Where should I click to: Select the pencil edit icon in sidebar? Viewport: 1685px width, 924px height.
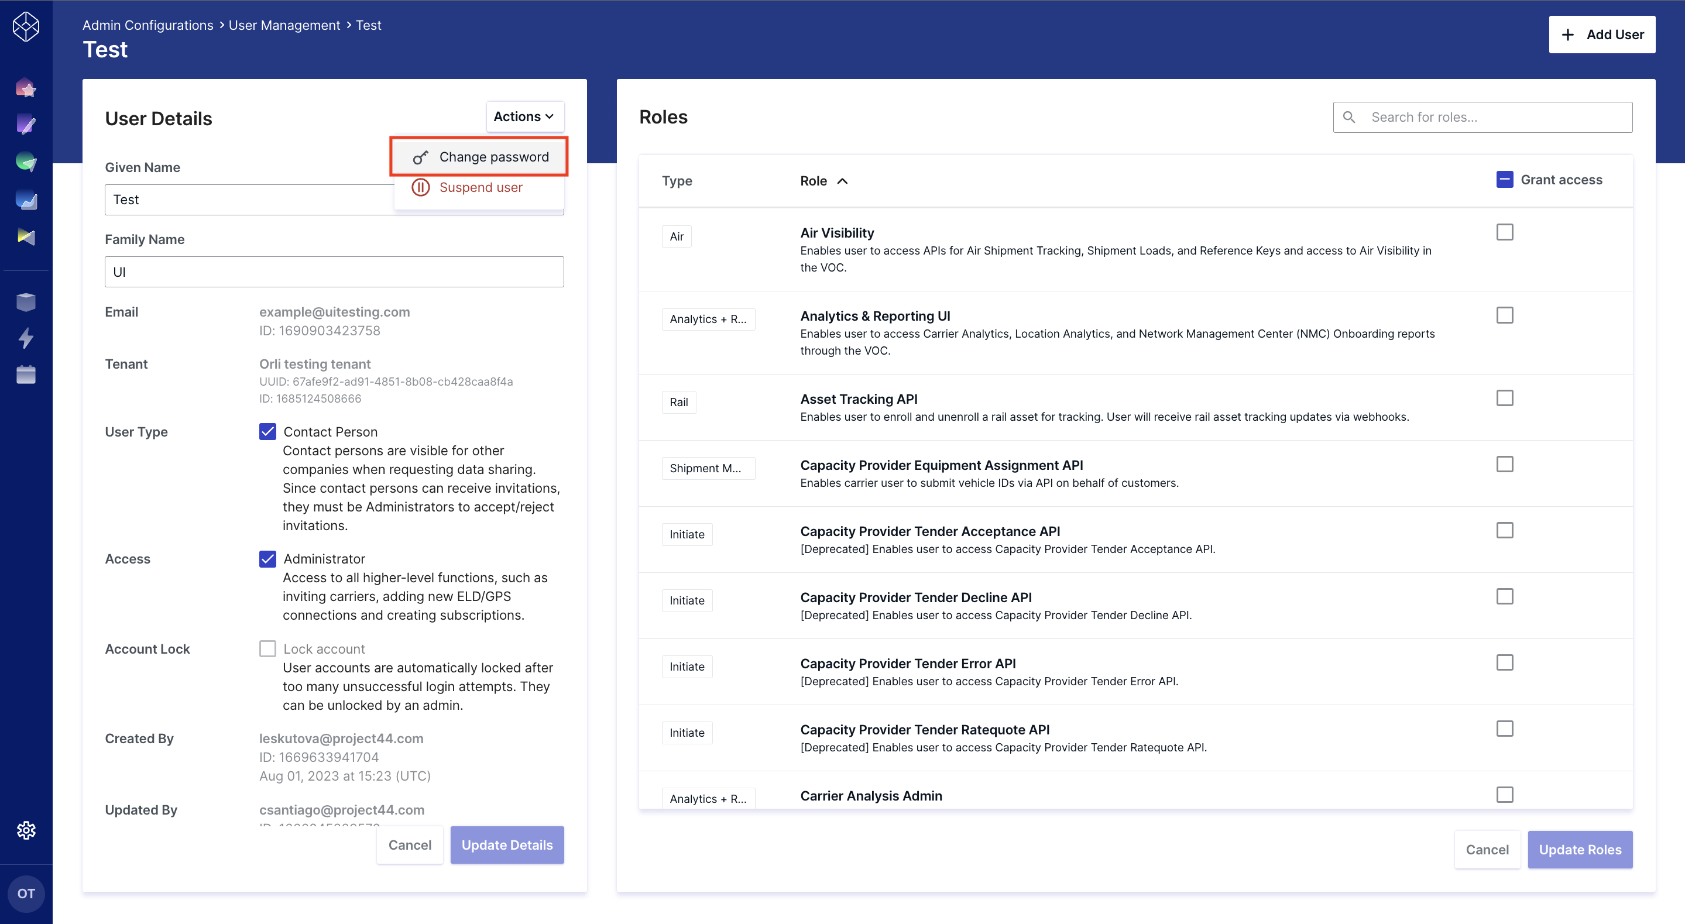(x=26, y=124)
